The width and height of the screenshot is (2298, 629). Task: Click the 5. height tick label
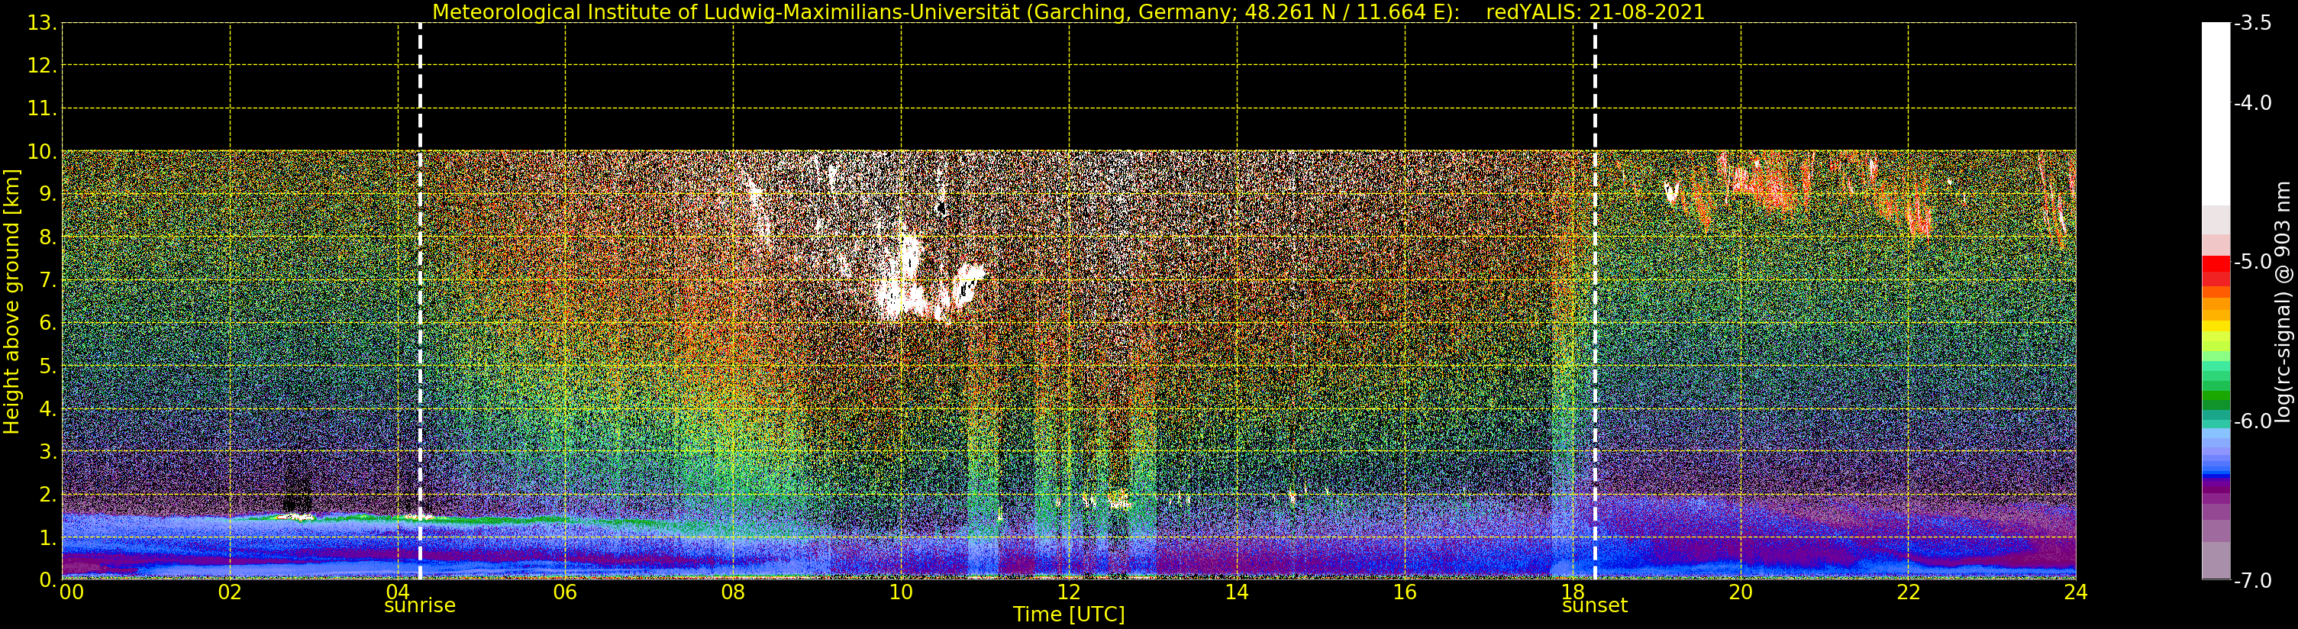pos(47,366)
